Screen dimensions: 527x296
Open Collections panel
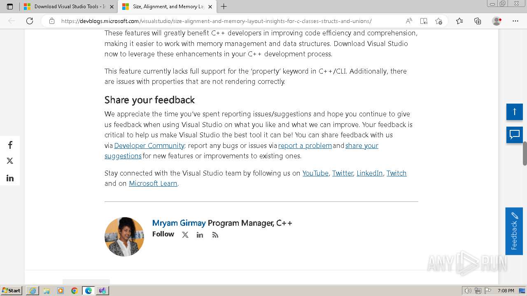[478, 21]
